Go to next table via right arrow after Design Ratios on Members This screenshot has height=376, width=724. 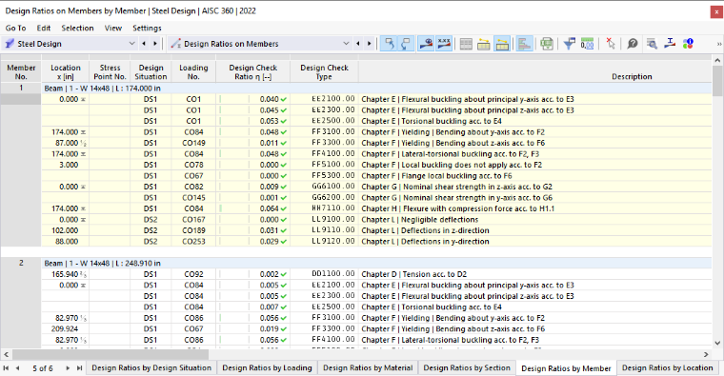[x=370, y=44]
